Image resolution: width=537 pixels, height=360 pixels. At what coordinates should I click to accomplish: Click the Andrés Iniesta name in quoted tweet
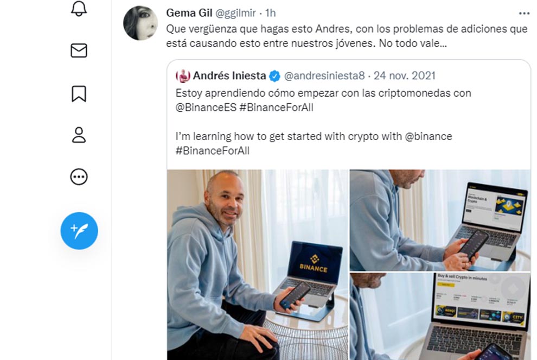coord(229,75)
